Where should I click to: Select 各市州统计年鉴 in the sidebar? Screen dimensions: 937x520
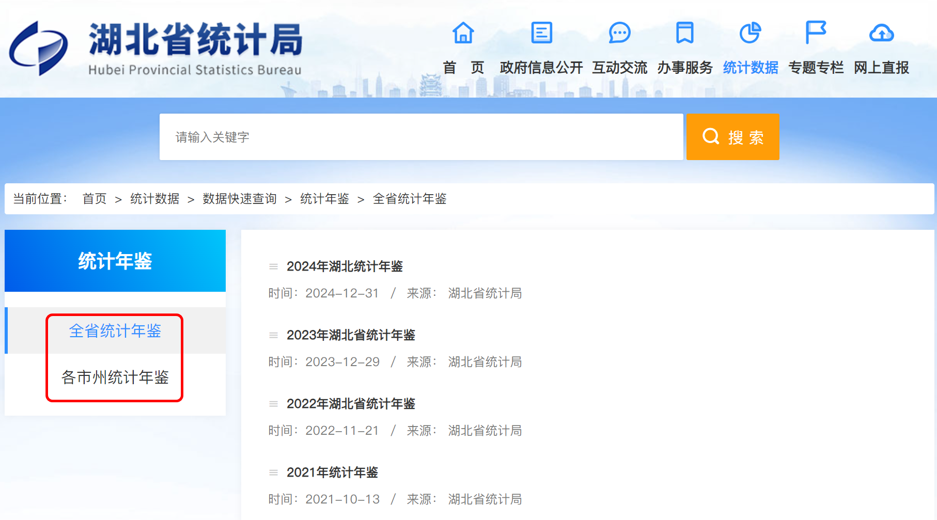115,377
